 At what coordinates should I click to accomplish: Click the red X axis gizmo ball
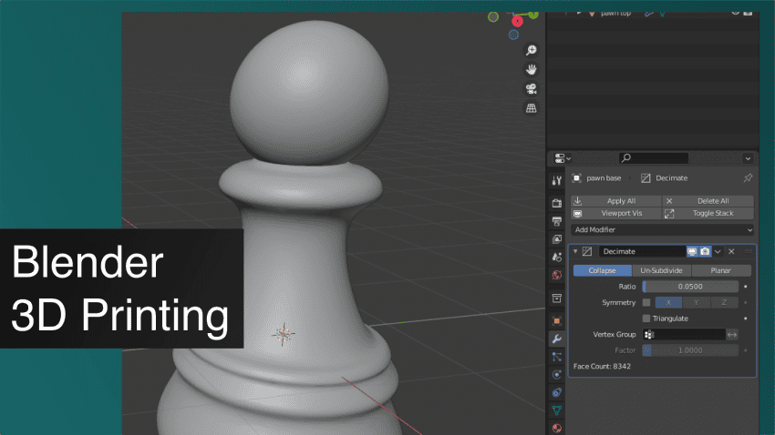517,21
